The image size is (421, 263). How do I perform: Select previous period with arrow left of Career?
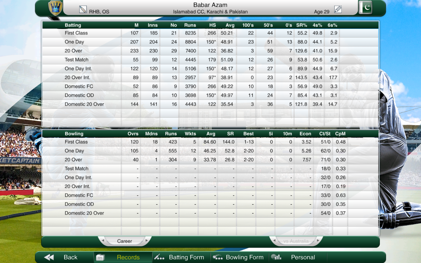[x=103, y=241]
